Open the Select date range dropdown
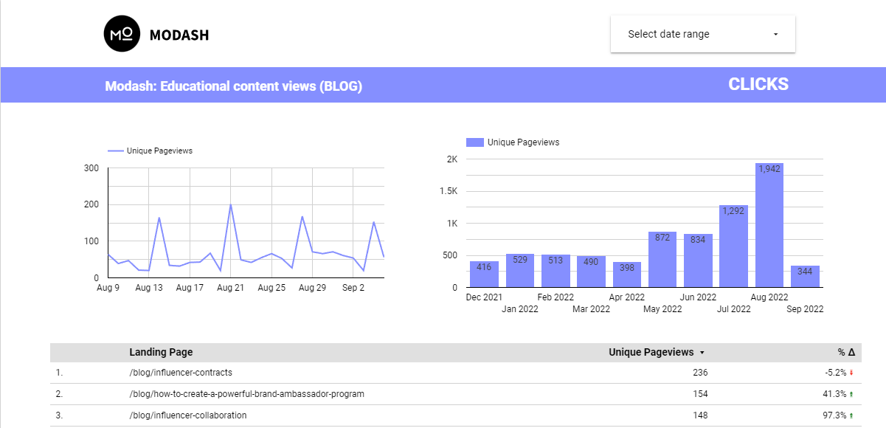The image size is (886, 428). pos(702,33)
